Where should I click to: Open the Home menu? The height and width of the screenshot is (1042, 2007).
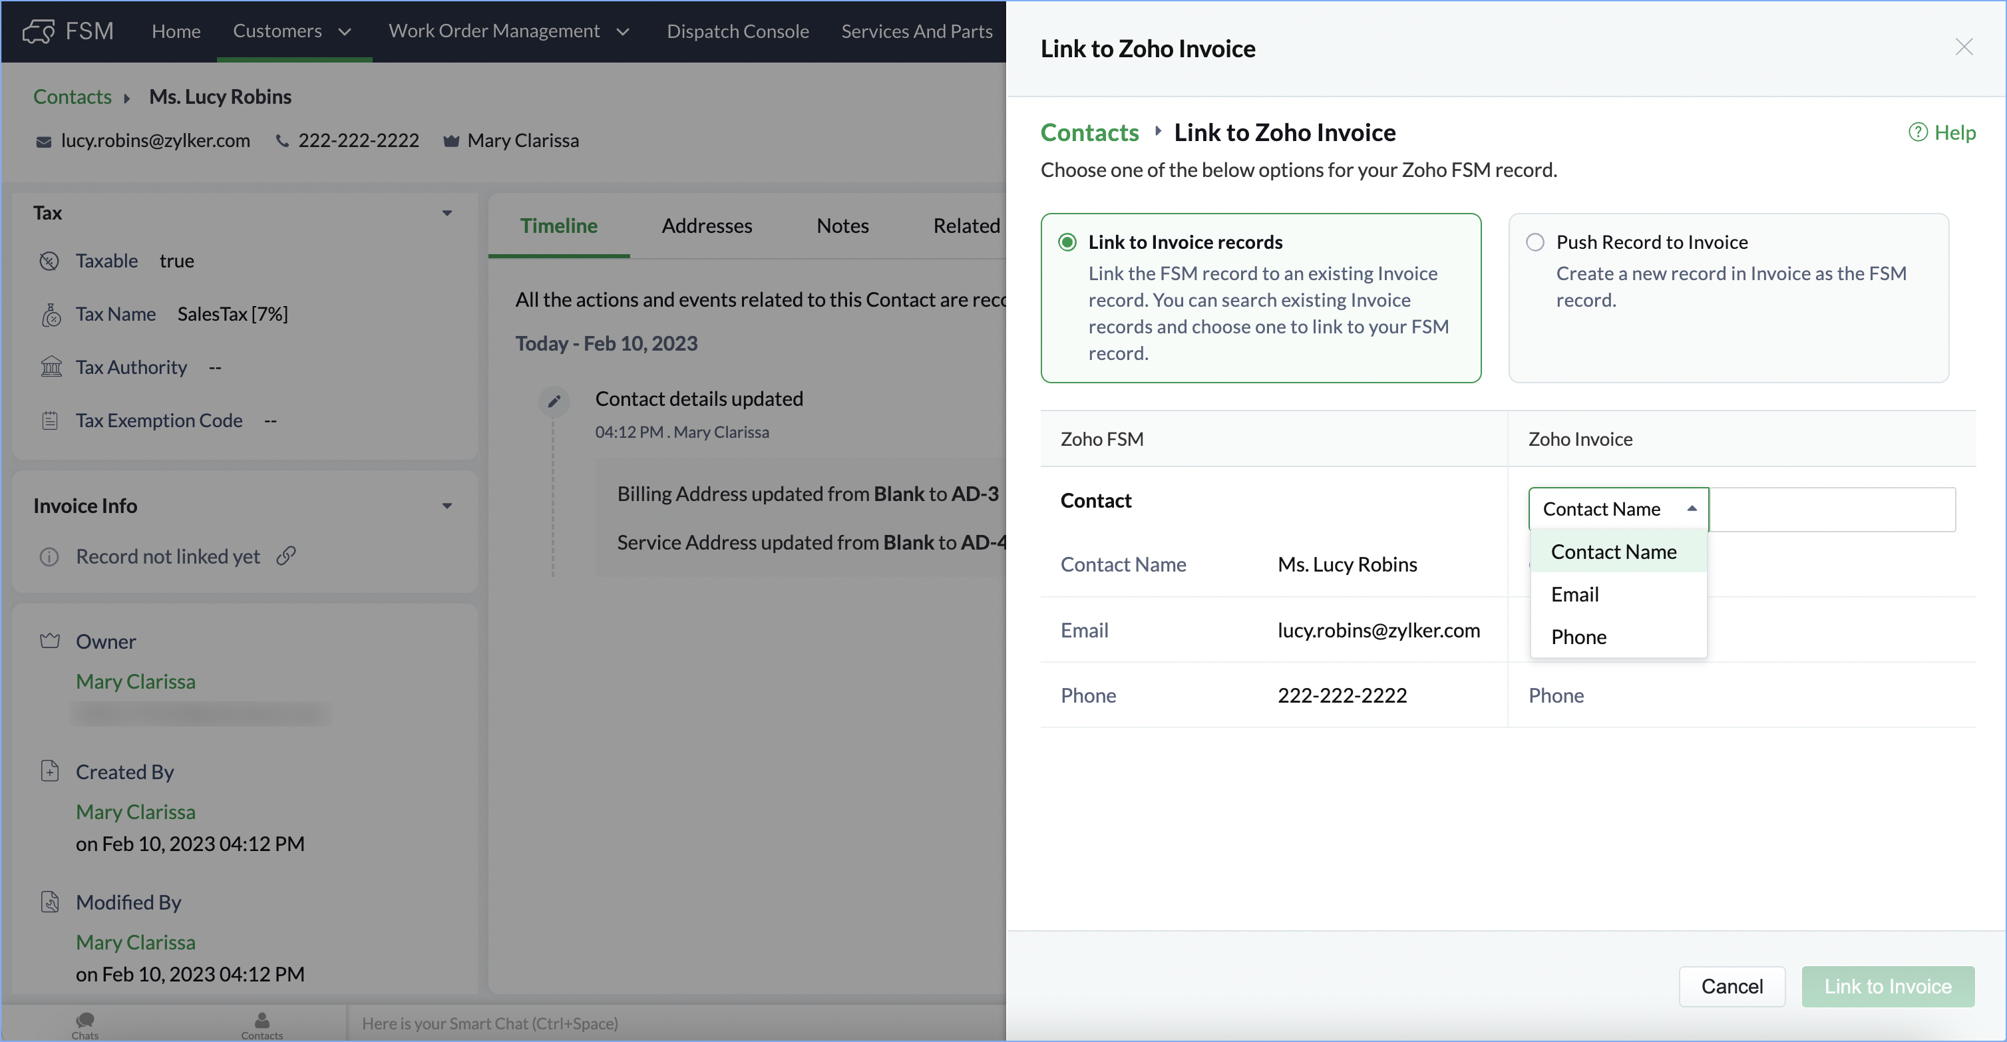tap(176, 31)
